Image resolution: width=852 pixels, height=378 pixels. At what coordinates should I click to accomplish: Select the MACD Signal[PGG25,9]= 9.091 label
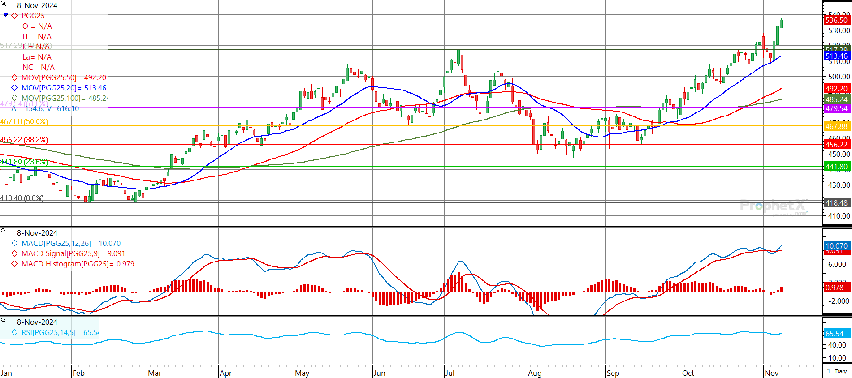[74, 253]
